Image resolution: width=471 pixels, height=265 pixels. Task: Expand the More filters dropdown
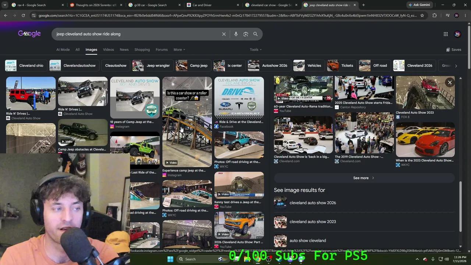pyautogui.click(x=179, y=50)
